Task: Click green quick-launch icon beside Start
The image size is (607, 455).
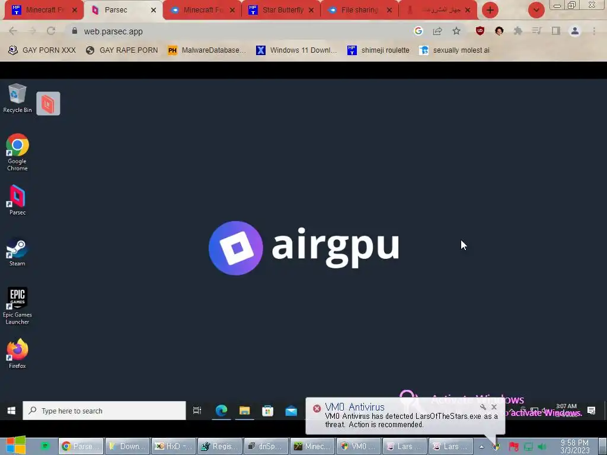Action: pyautogui.click(x=45, y=446)
